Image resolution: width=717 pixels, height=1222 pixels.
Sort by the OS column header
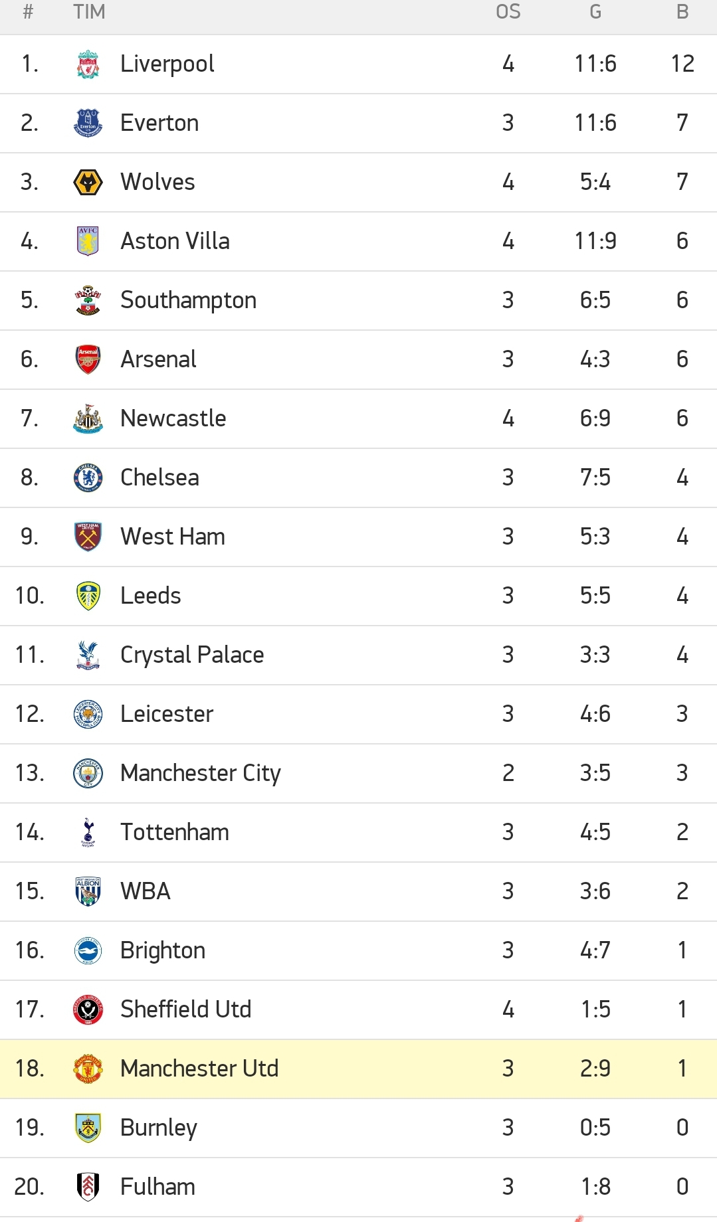(508, 12)
